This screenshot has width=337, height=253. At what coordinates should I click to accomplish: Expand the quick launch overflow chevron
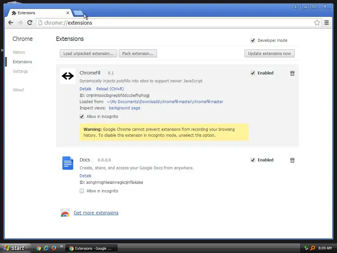(62, 246)
